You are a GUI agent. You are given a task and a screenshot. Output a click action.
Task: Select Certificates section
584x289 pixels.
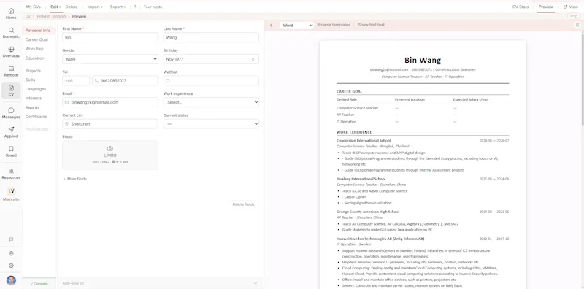pyautogui.click(x=36, y=117)
